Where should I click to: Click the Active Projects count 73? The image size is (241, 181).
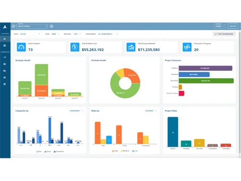30,50
